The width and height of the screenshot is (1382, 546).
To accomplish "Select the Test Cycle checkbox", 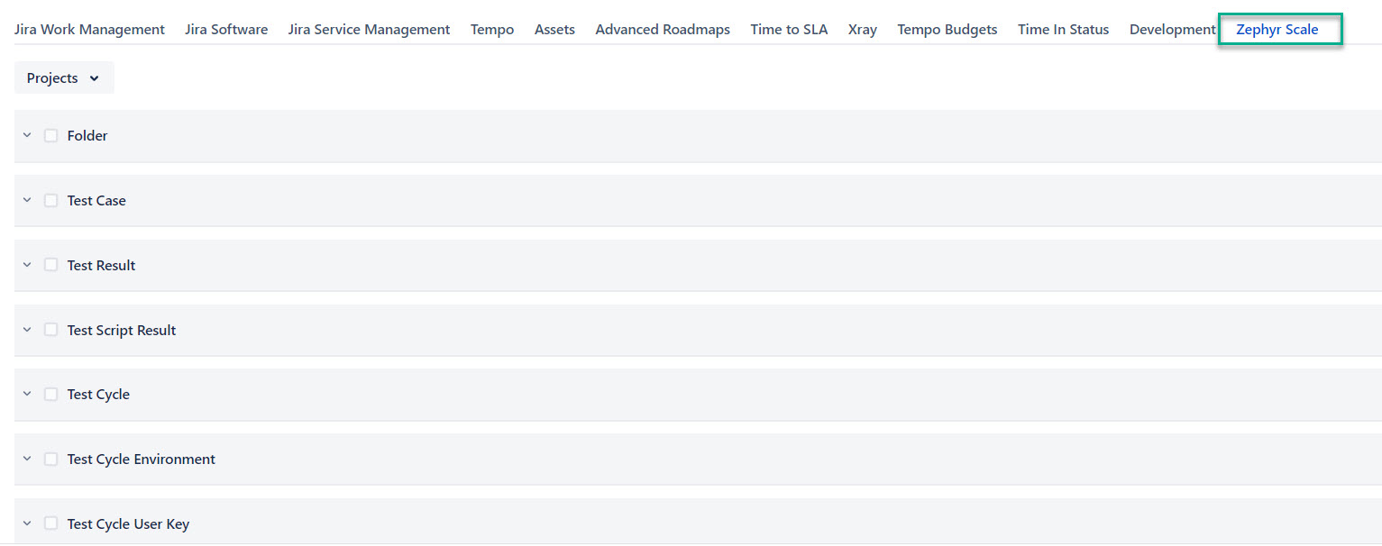I will 51,394.
